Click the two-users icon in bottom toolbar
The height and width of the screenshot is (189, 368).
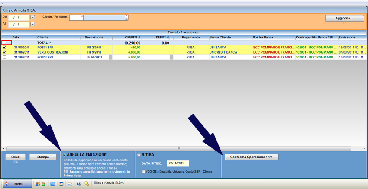coord(38,184)
